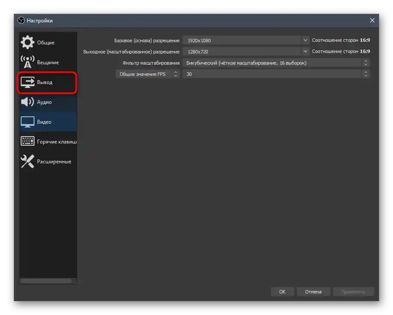This screenshot has height=315, width=393.
Task: Click base resolution Соотношение сторон 16:9 text
Action: point(341,40)
